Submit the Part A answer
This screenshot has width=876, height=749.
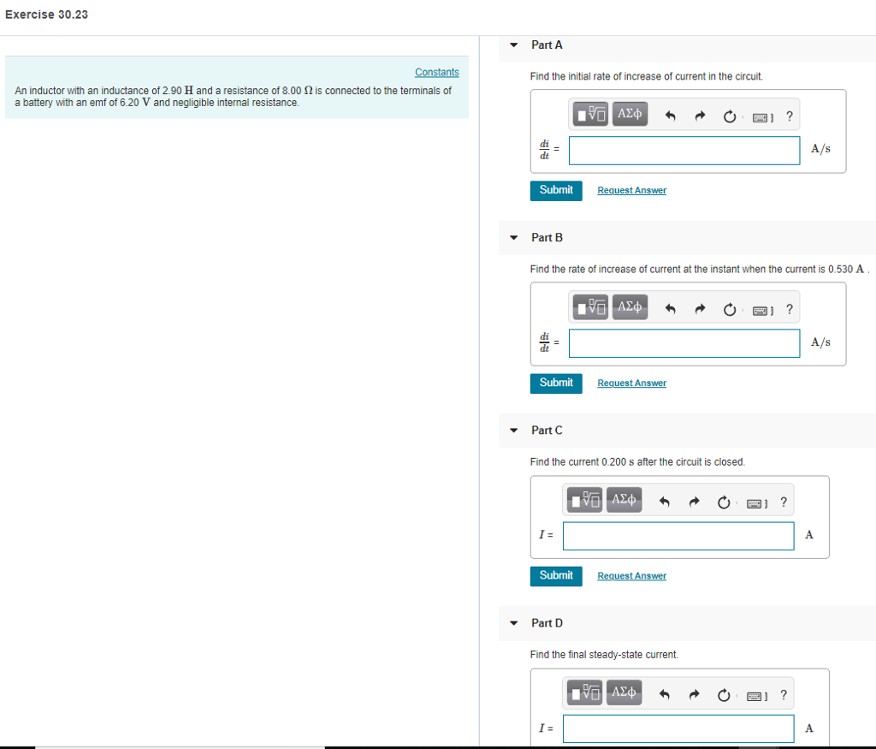point(556,191)
